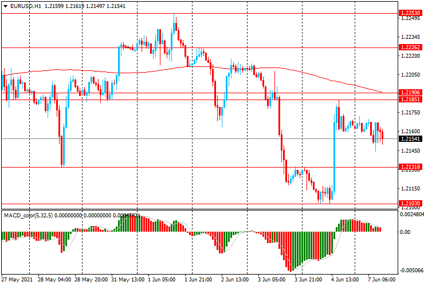
Task: Select the 1.22345 price scale value
Action: [x=410, y=37]
